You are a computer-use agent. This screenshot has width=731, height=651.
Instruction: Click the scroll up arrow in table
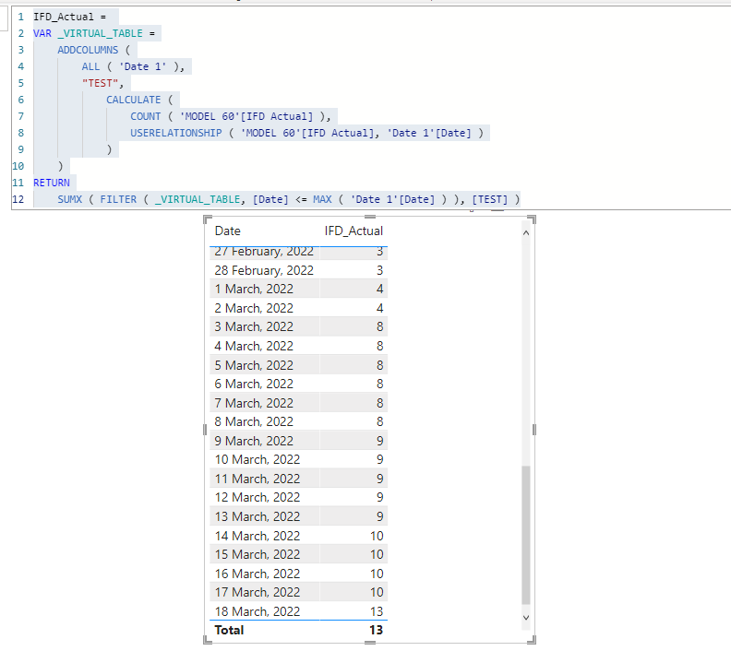click(526, 233)
